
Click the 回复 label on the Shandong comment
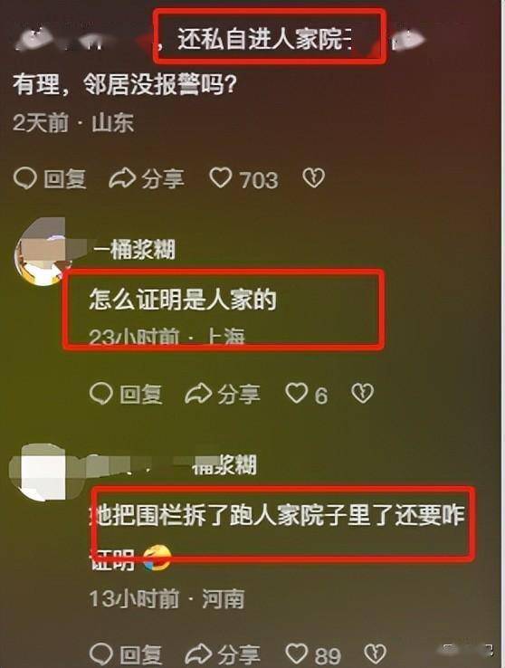click(x=65, y=179)
